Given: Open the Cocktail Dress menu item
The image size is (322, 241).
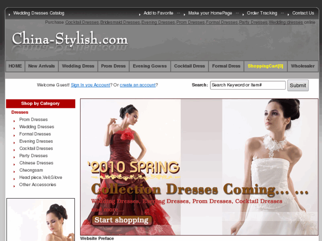Looking at the screenshot, I should [190, 66].
